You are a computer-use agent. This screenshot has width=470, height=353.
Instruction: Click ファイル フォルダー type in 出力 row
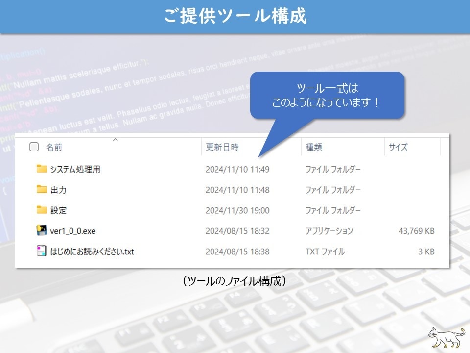pos(333,190)
